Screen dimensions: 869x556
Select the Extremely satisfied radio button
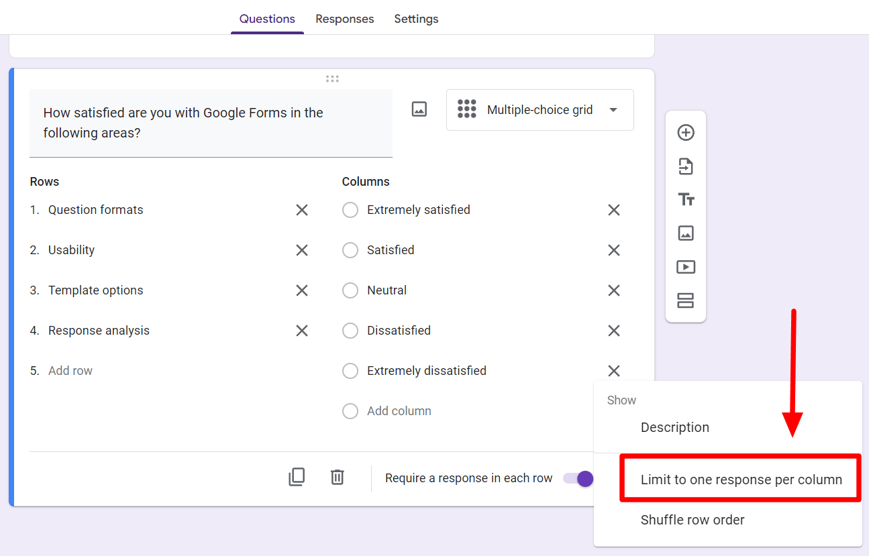[350, 210]
